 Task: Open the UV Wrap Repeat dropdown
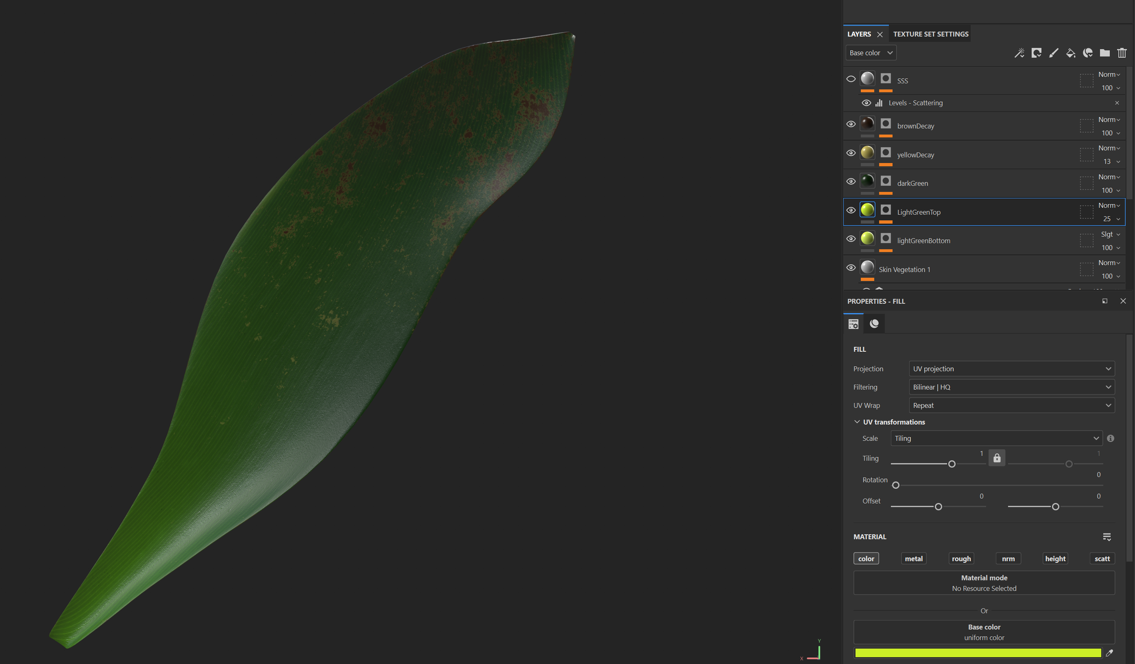coord(1012,405)
